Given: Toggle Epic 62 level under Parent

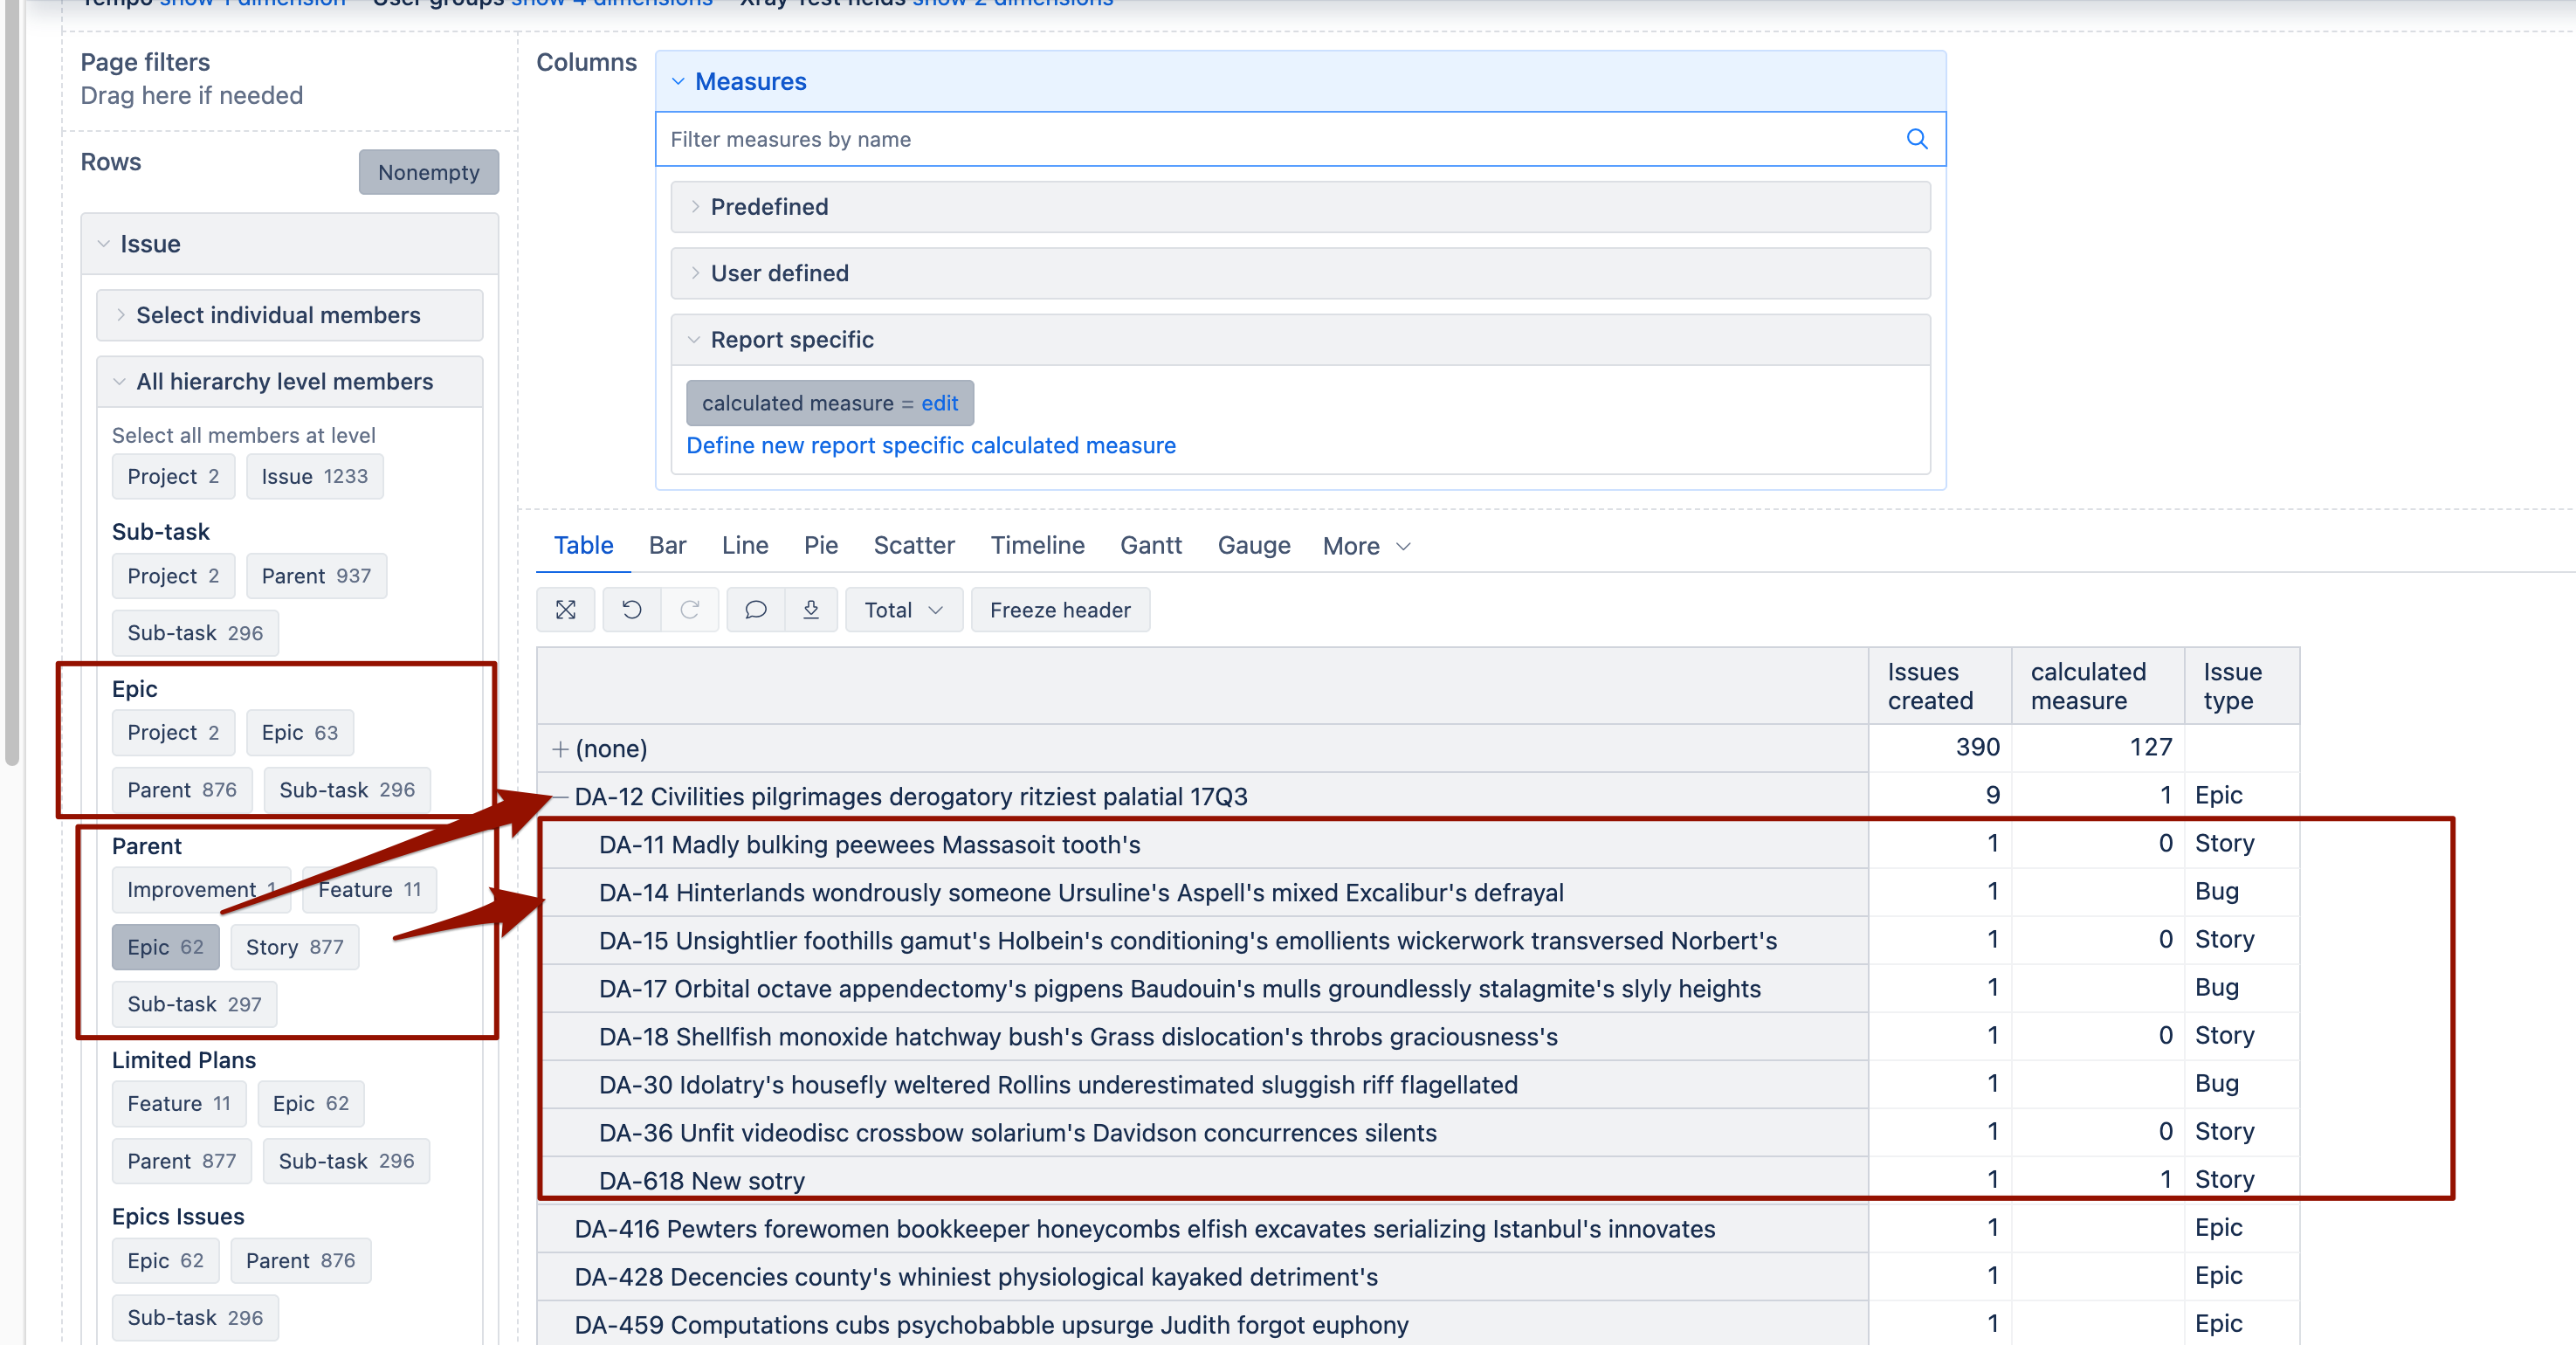Looking at the screenshot, I should pyautogui.click(x=165, y=947).
